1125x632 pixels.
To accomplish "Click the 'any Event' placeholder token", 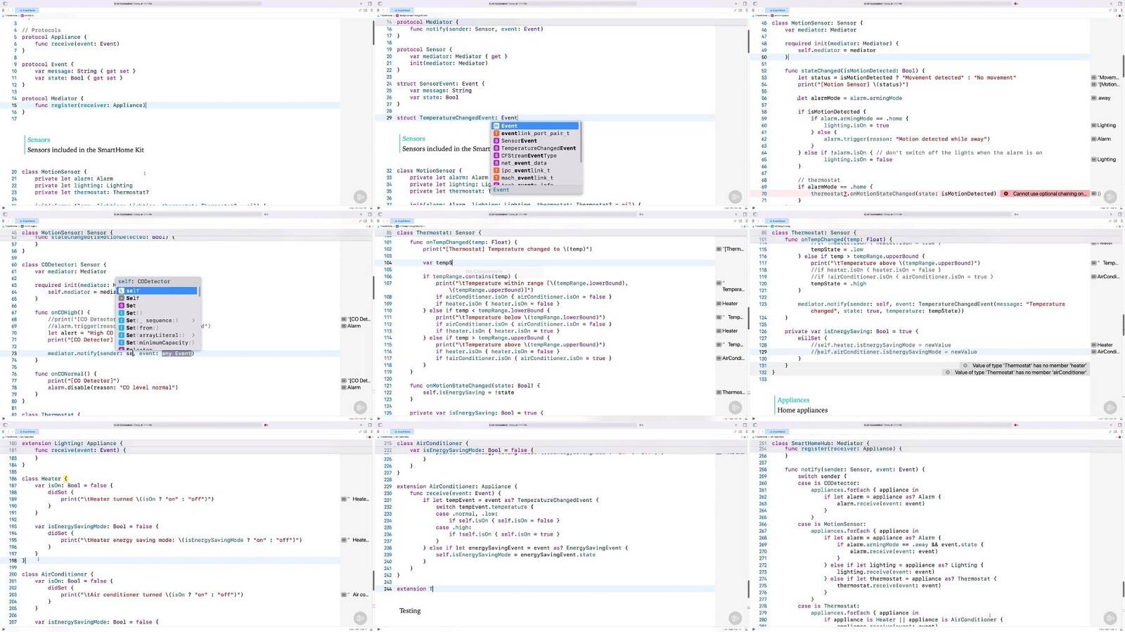I will tap(176, 354).
